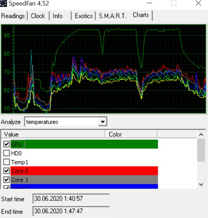Uncheck the Core 0 checkbox
208x218 pixels.
pyautogui.click(x=7, y=171)
